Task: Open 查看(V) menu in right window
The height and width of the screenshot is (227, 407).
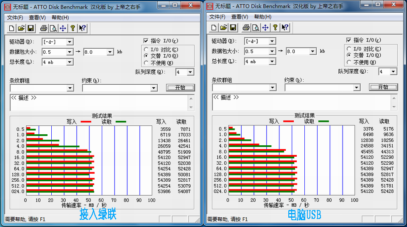Action: [x=240, y=17]
